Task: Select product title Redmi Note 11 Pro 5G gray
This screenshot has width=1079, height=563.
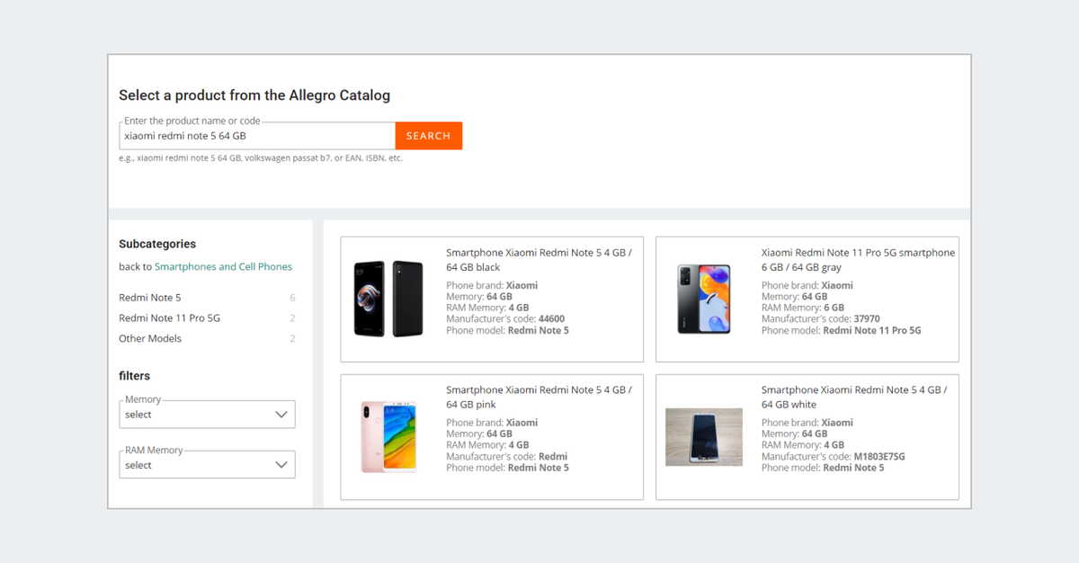Action: coord(858,260)
